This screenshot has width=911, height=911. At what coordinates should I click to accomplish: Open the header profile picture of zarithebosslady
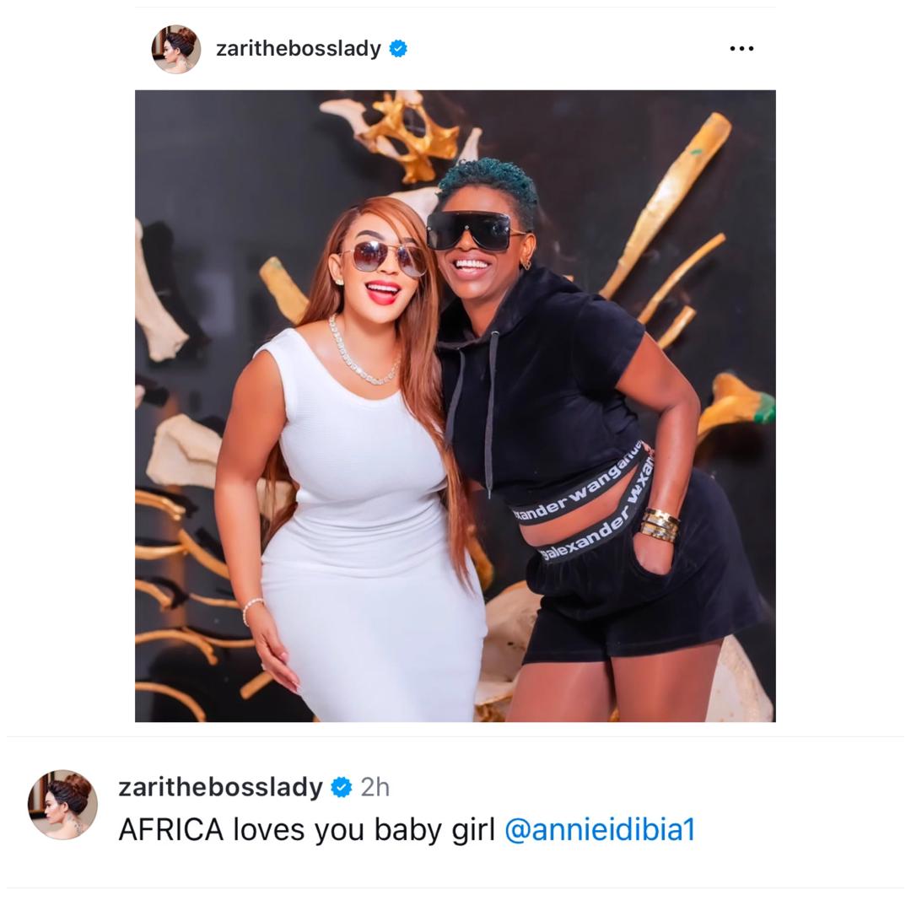pos(176,50)
